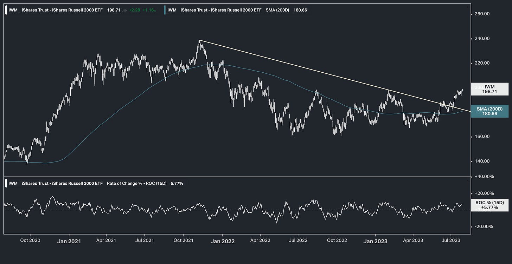Click the Apr 2023 date label
Image resolution: width=512 pixels, height=264 pixels.
coord(413,240)
